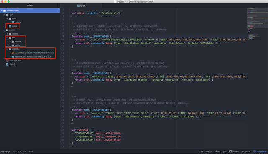The image size is (268, 154).
Task: Select the bbxdev-node root entry
Action: (30, 10)
